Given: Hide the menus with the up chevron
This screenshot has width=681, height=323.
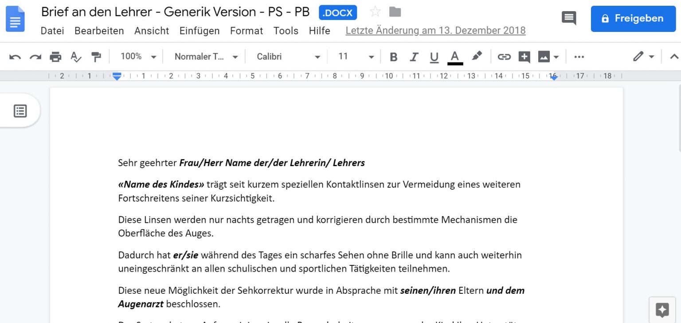Looking at the screenshot, I should pyautogui.click(x=674, y=57).
